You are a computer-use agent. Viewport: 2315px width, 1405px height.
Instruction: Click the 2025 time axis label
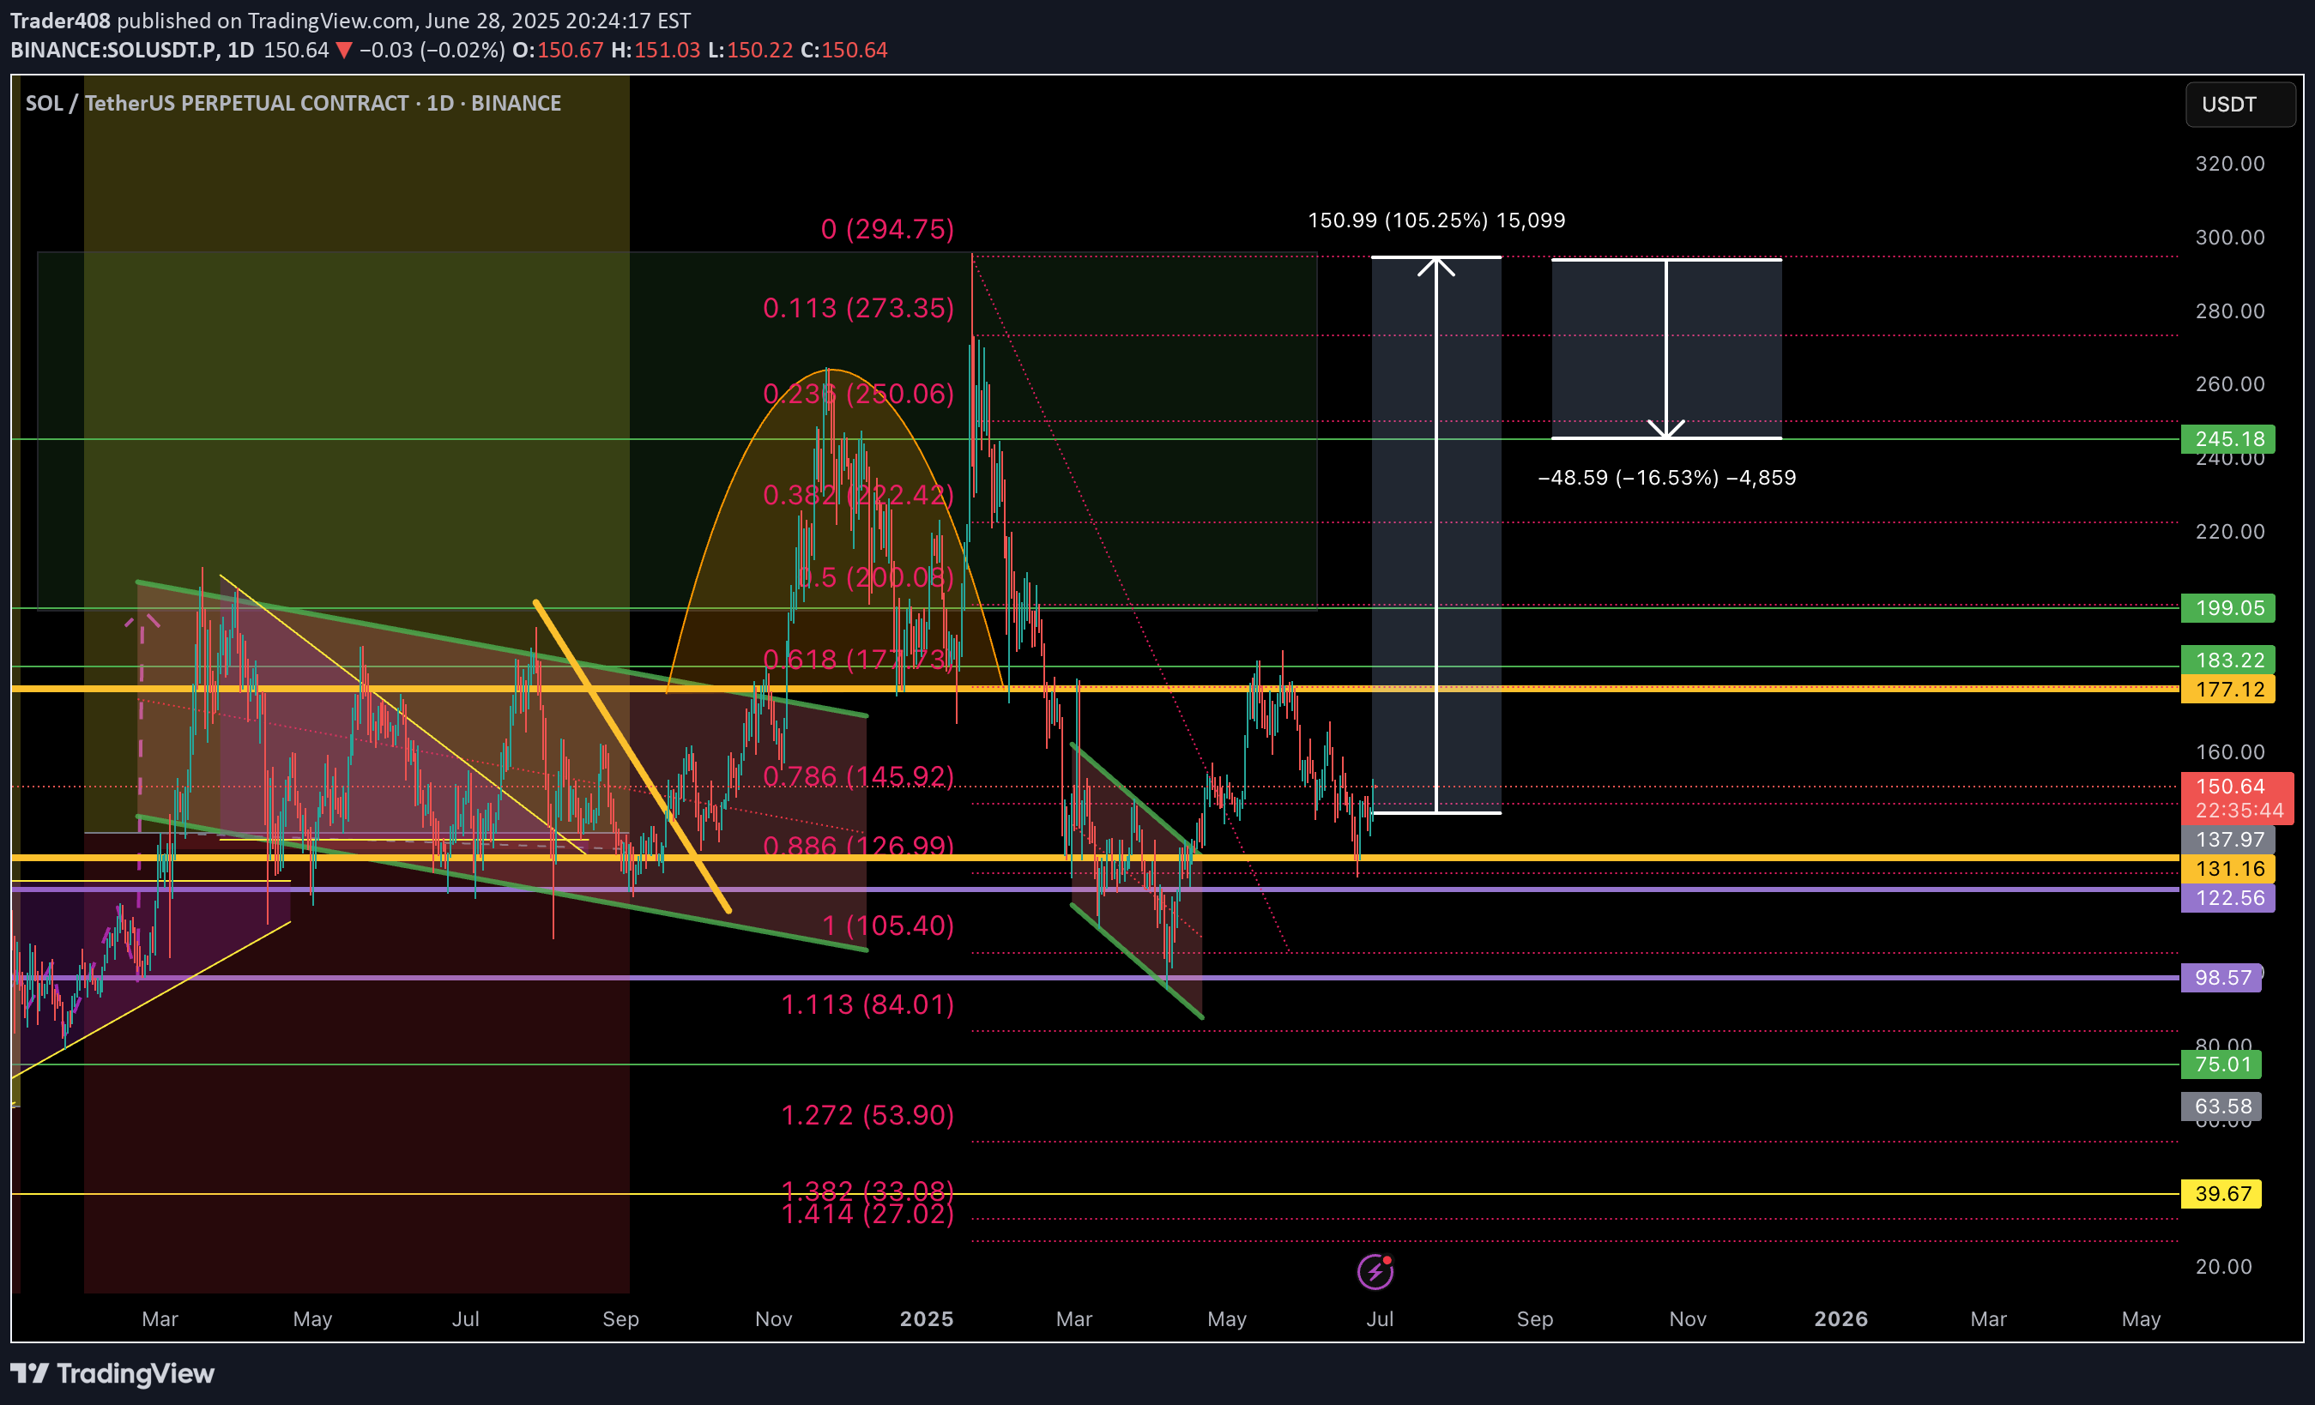pos(927,1318)
